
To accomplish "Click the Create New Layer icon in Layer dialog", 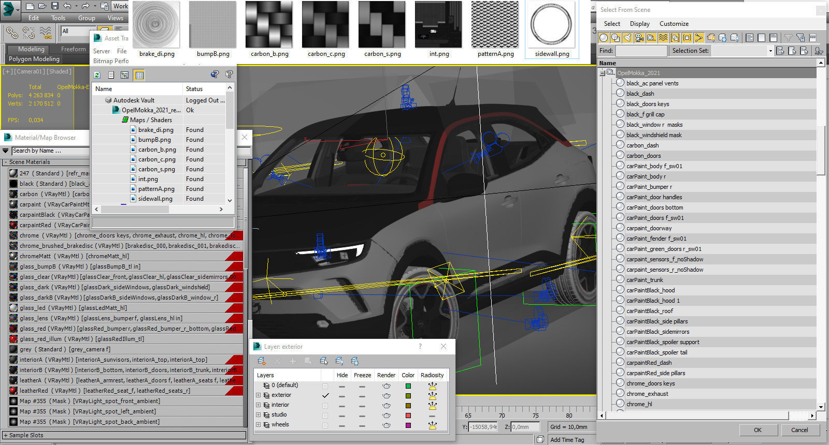I will coord(262,361).
